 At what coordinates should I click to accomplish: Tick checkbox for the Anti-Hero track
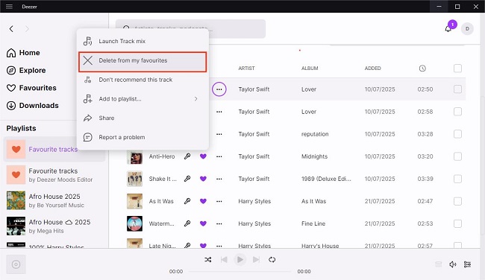[x=457, y=156]
